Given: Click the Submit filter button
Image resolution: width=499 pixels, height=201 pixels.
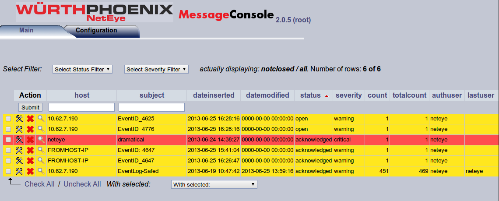Looking at the screenshot, I should click(x=30, y=107).
